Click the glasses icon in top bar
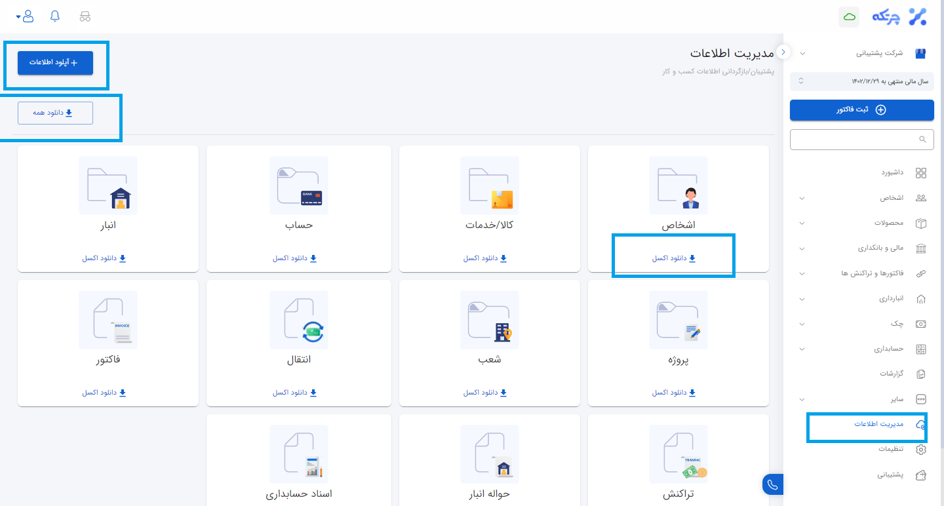The height and width of the screenshot is (506, 944). [85, 16]
